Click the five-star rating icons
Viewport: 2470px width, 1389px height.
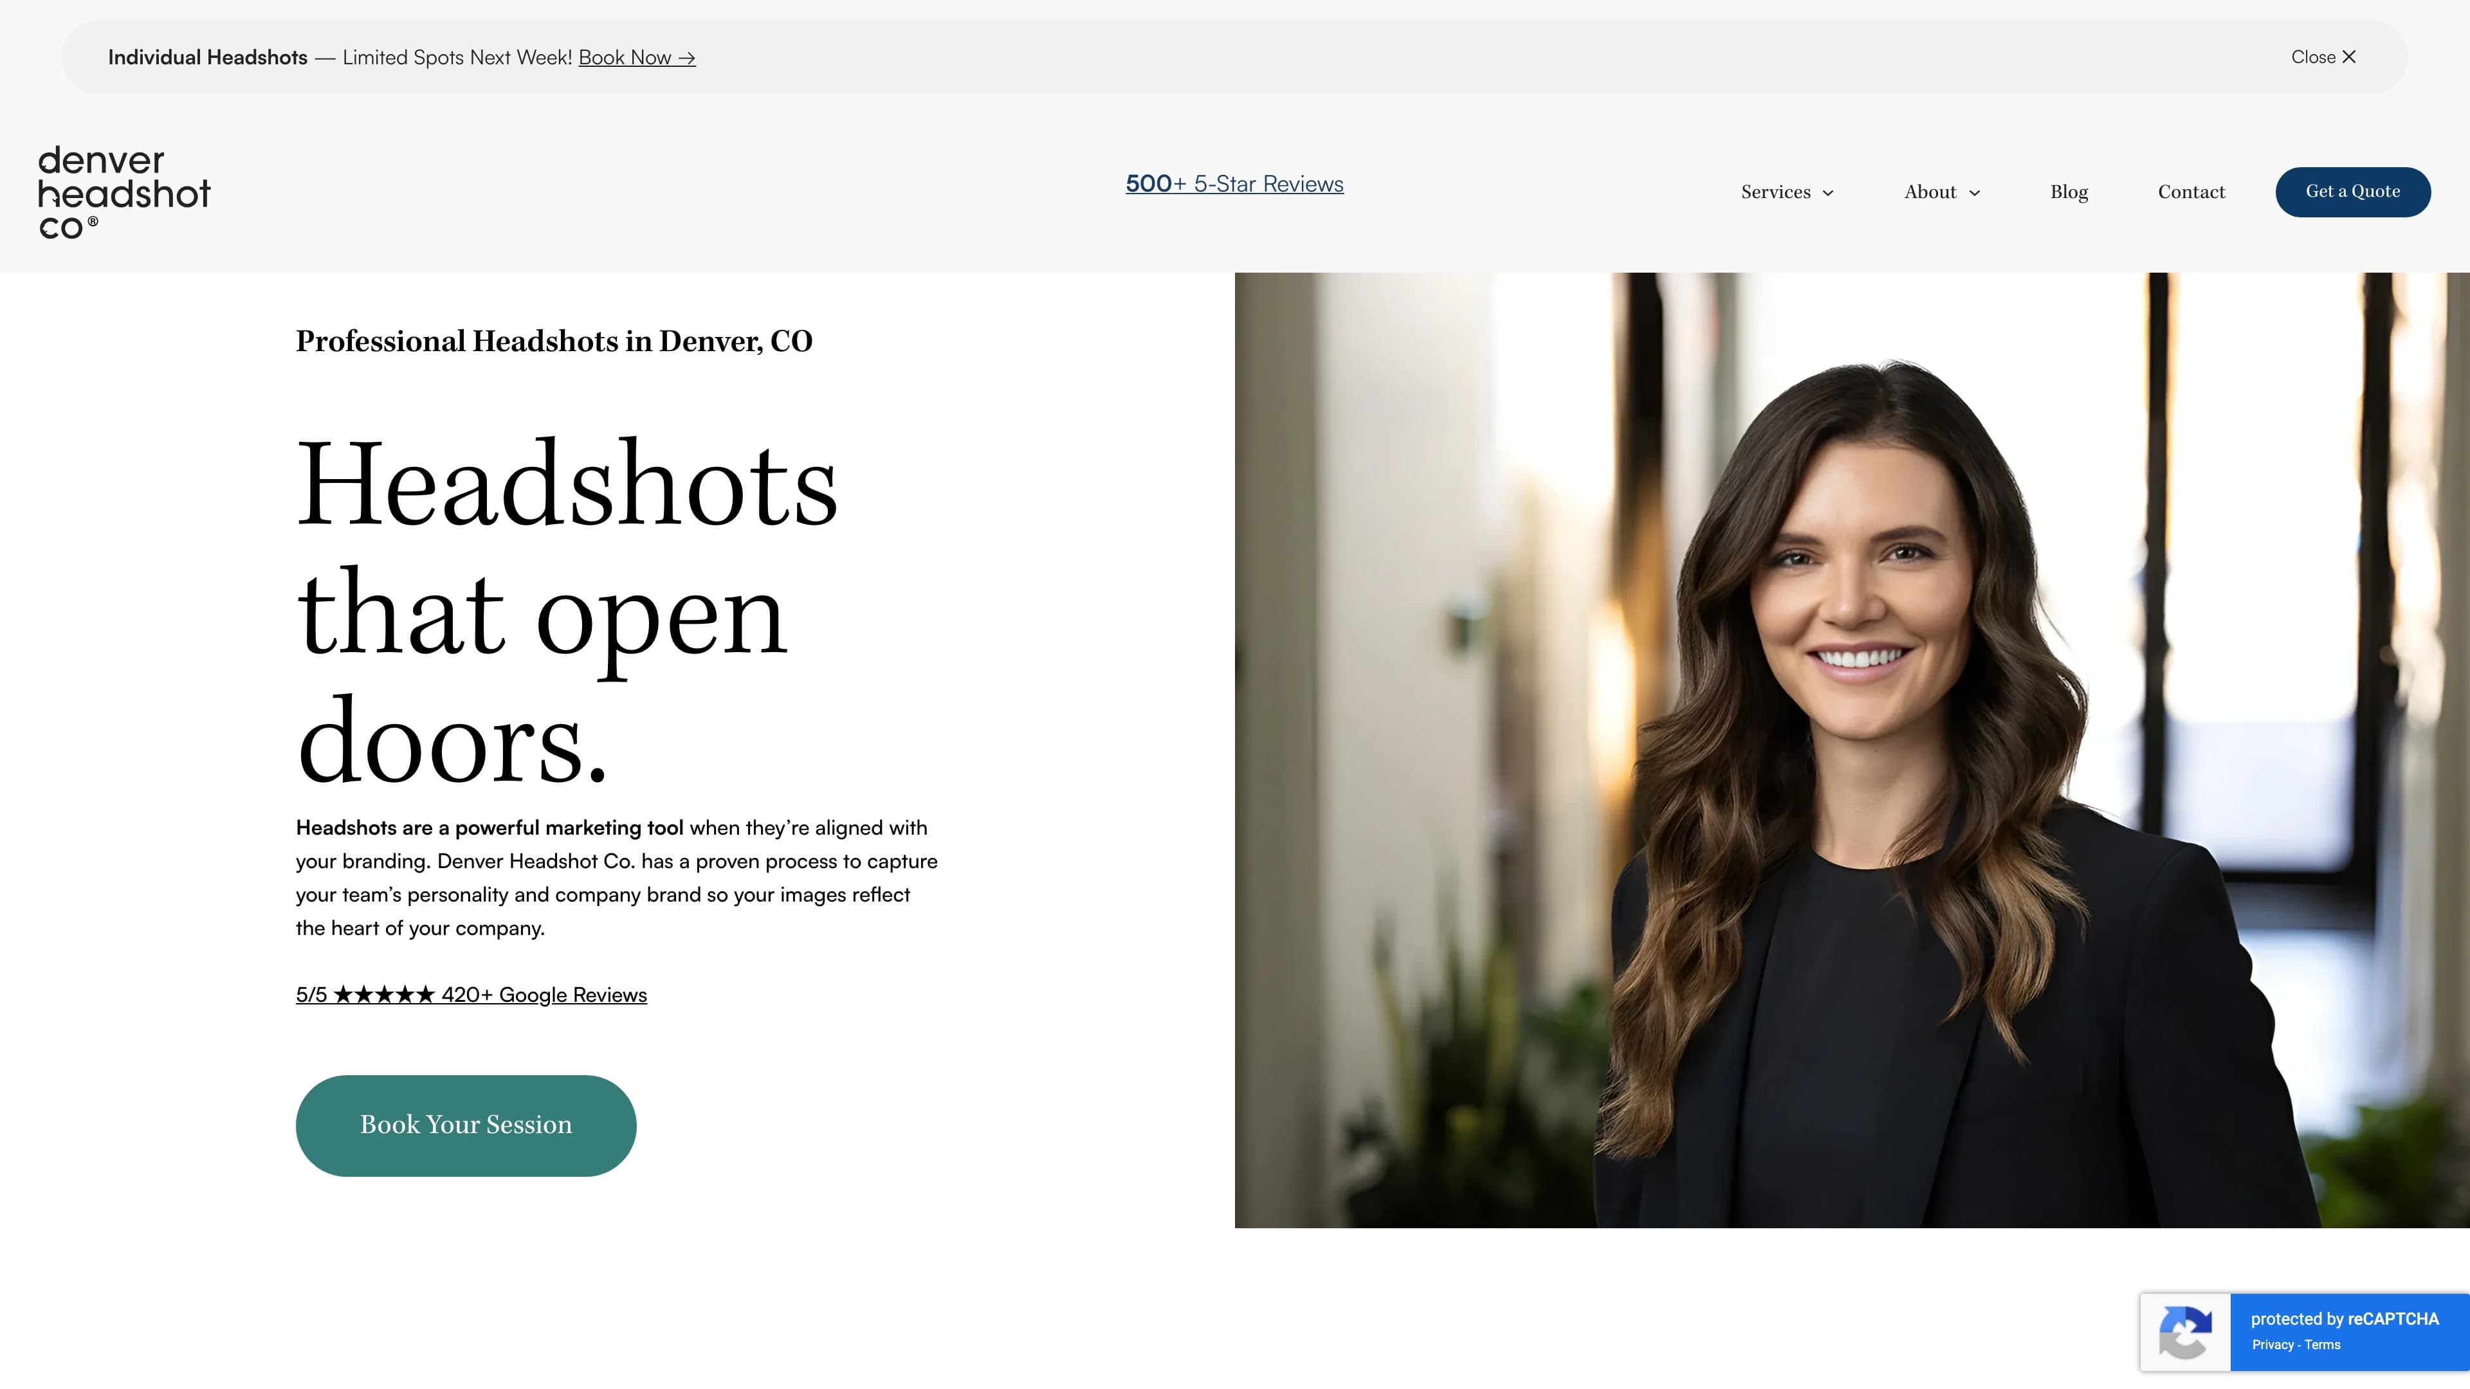[383, 995]
